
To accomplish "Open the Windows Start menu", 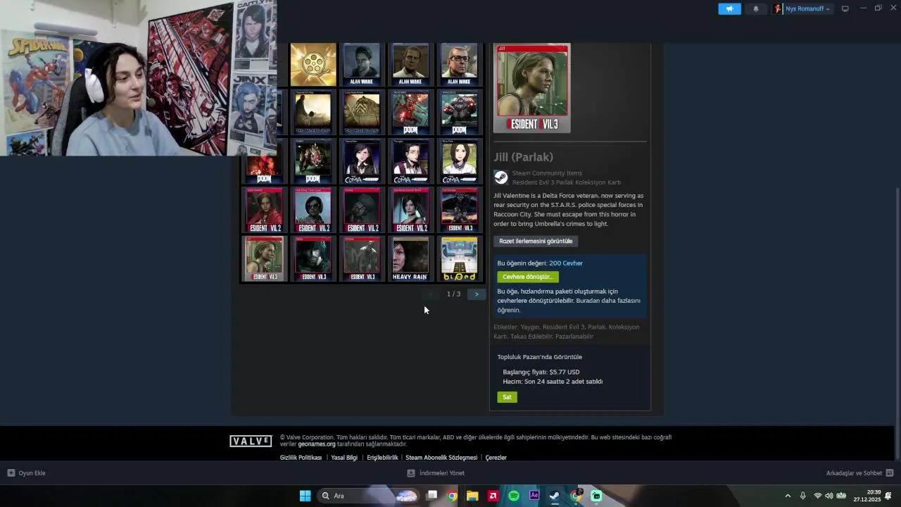I will click(305, 496).
